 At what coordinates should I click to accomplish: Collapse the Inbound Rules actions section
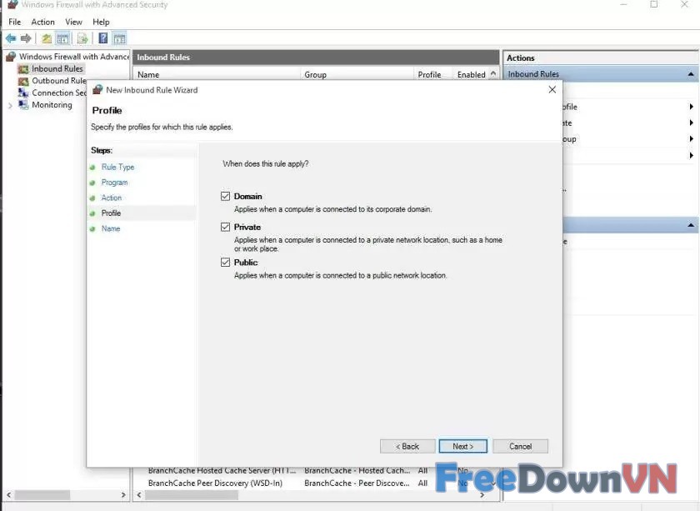click(x=691, y=74)
